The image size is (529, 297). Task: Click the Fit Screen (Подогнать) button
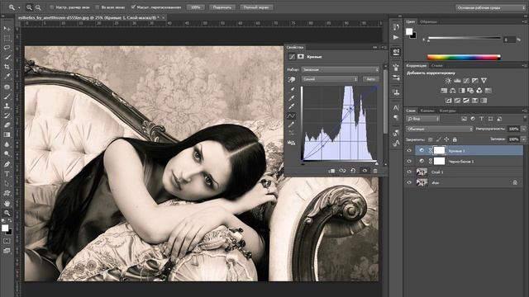click(222, 7)
